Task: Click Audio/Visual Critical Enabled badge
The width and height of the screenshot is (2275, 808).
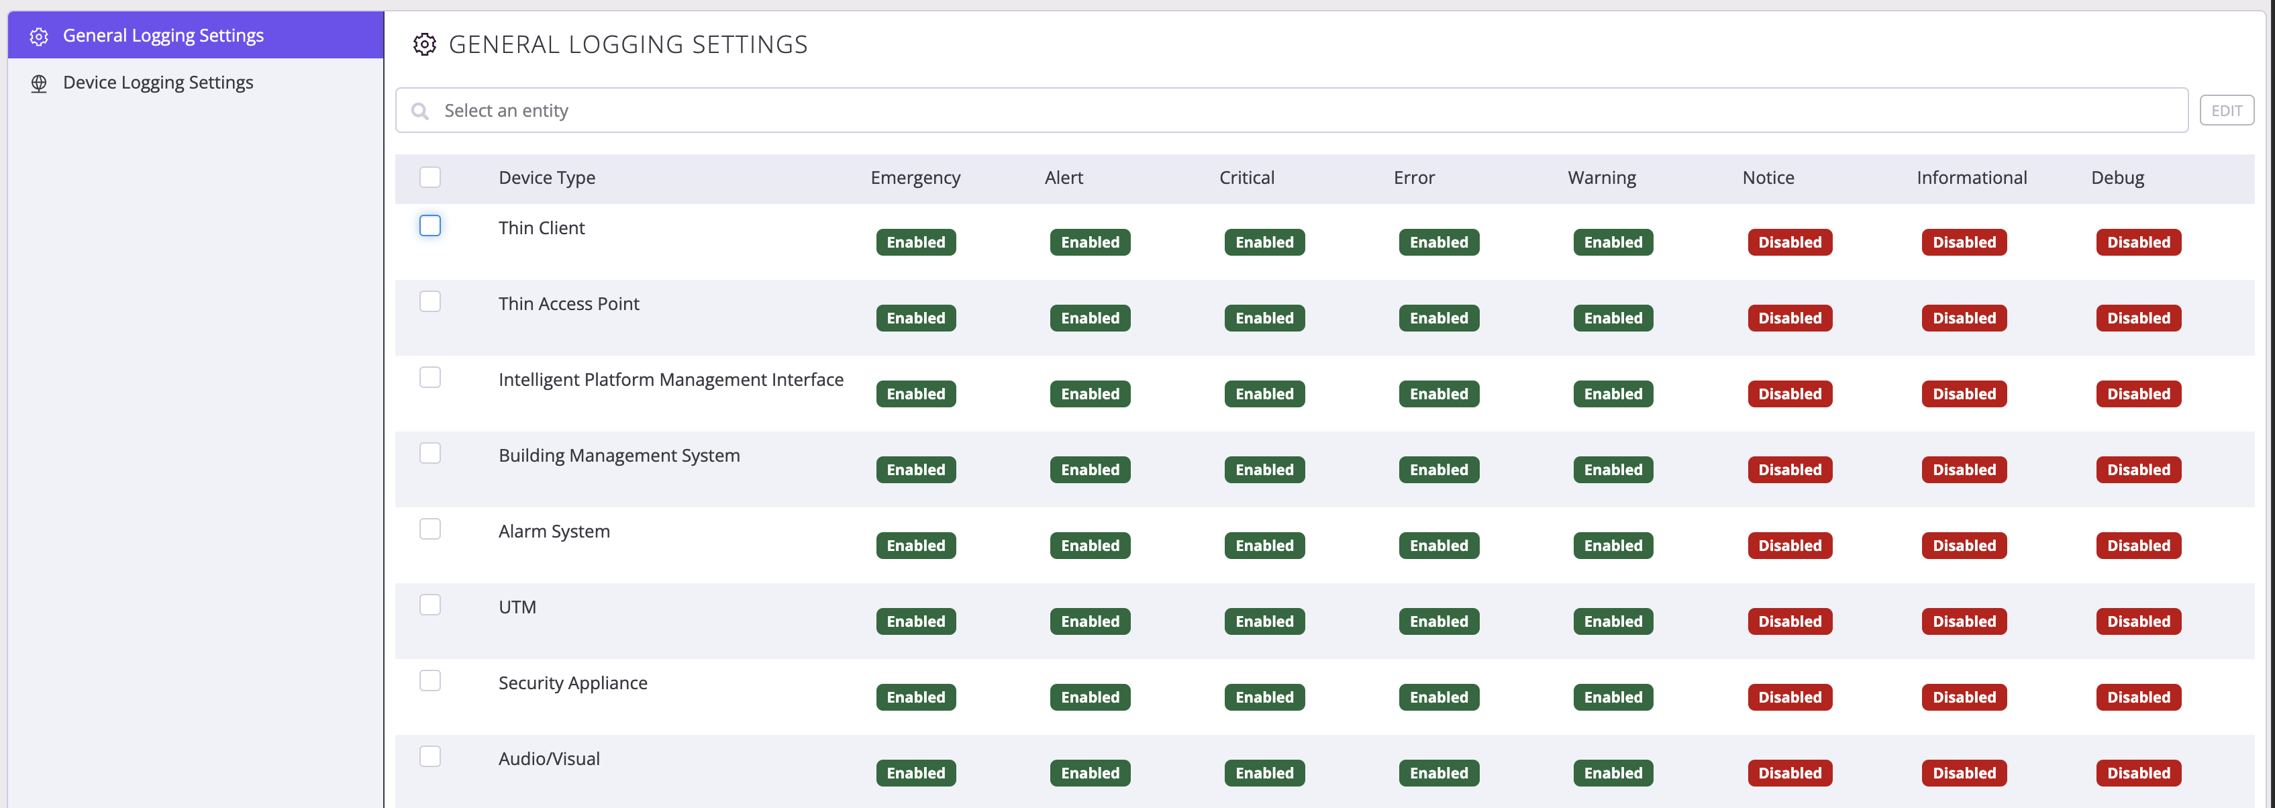Action: click(x=1265, y=774)
